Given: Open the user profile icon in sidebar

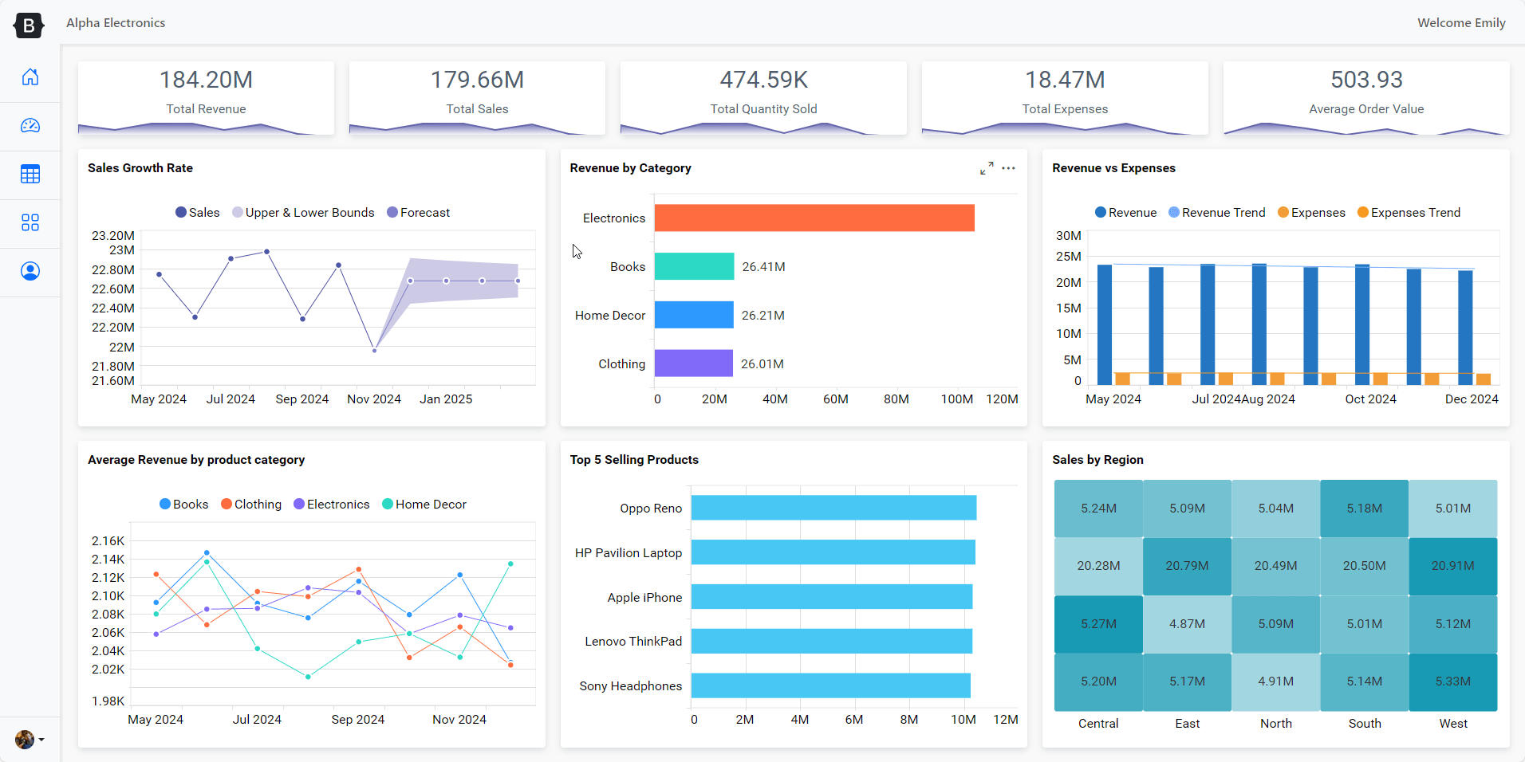Looking at the screenshot, I should [30, 271].
